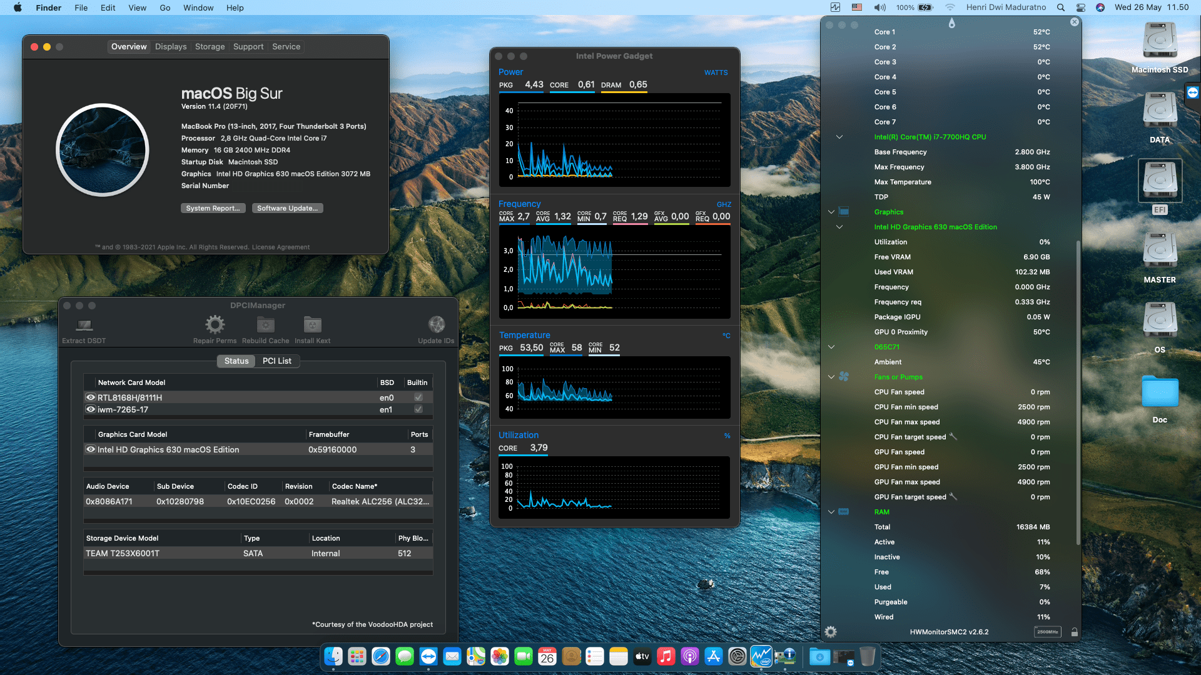Screen dimensions: 1201x675
Task: Open the Downloads folder in the Dock
Action: click(x=820, y=656)
